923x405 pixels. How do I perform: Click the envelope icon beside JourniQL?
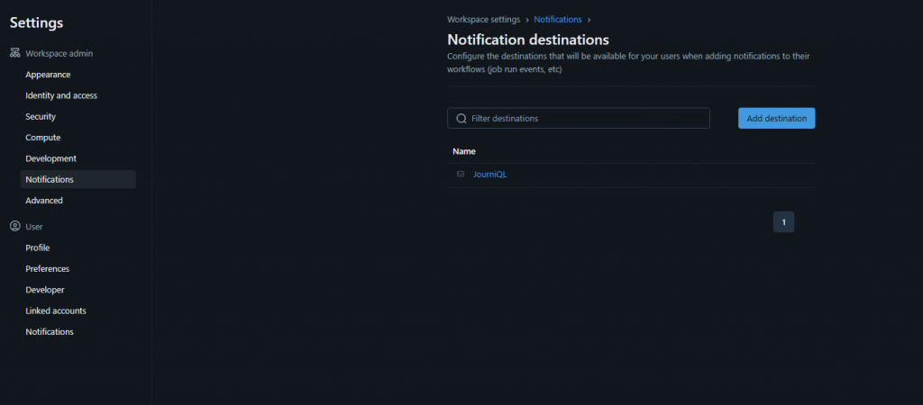(x=461, y=175)
